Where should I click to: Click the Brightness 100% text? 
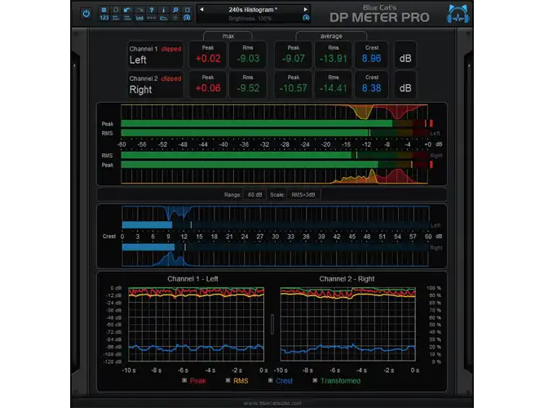[250, 19]
